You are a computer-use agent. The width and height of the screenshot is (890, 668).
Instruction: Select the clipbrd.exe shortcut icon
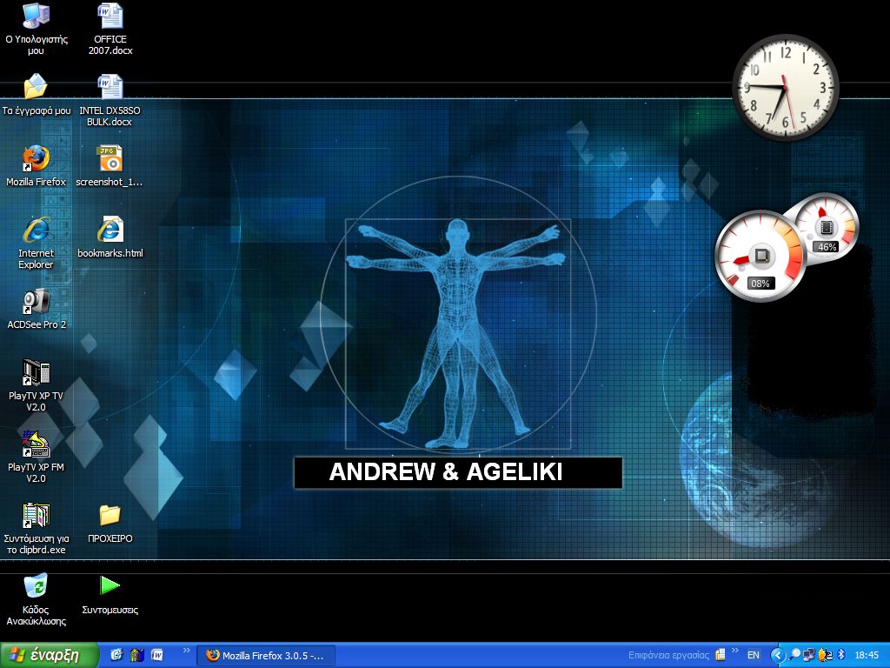36,528
